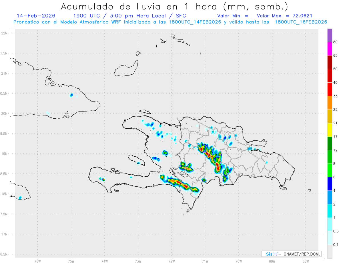
Task: Click the date text '14-Feb-2026'
Action: coord(36,16)
